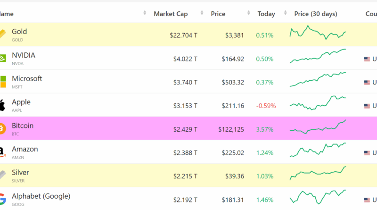Click Apple's -0.59% daily change
The height and width of the screenshot is (210, 377).
[x=266, y=106]
